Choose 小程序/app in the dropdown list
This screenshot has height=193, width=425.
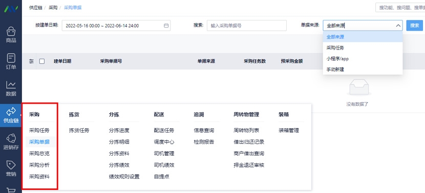[363, 59]
